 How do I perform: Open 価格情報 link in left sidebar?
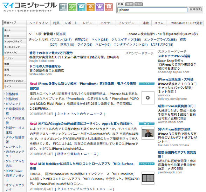12,94
